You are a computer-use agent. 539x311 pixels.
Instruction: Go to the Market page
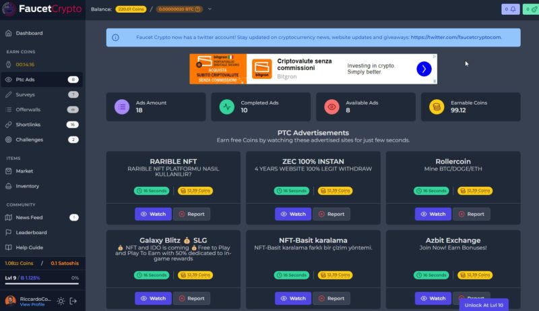(x=24, y=171)
